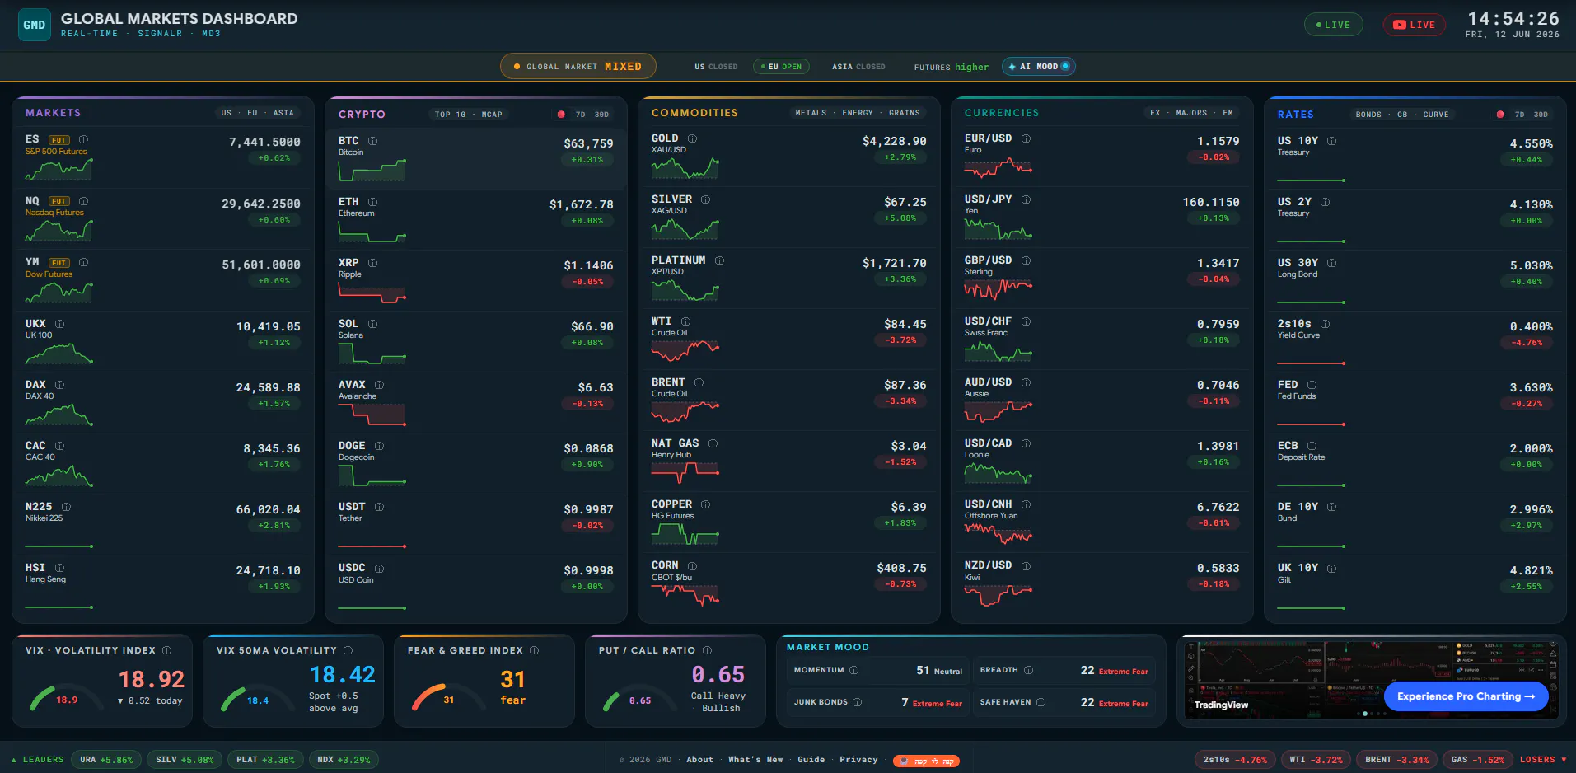Toggle the AI MOOD switch
Screen dimensions: 1576x773
point(1039,67)
